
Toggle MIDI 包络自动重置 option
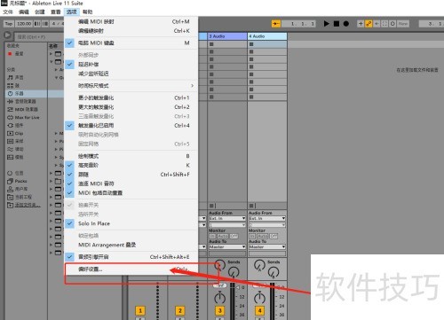coord(131,192)
